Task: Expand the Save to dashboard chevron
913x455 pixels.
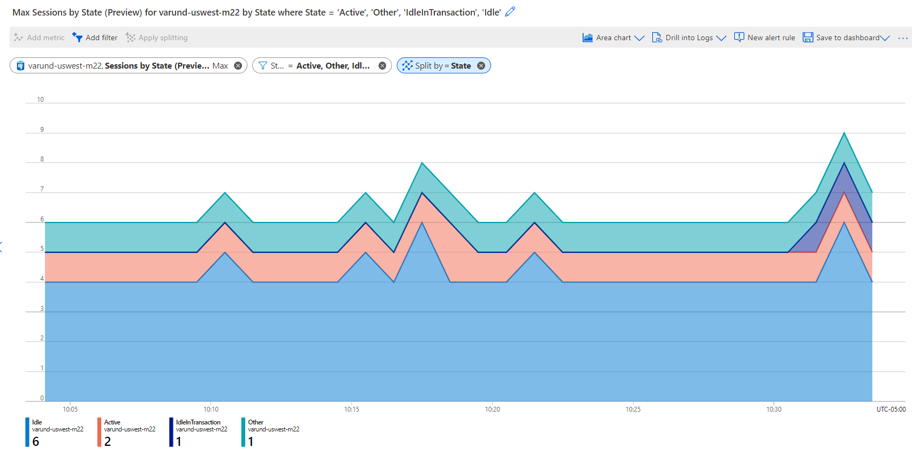Action: pos(885,38)
